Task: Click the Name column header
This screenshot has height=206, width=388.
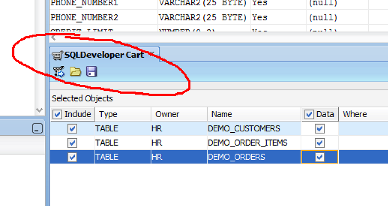Action: pos(254,114)
